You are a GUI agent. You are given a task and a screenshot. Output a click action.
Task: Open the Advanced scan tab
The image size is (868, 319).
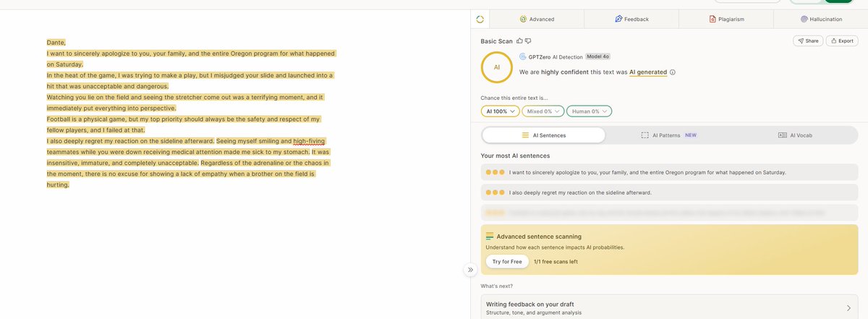(x=537, y=19)
